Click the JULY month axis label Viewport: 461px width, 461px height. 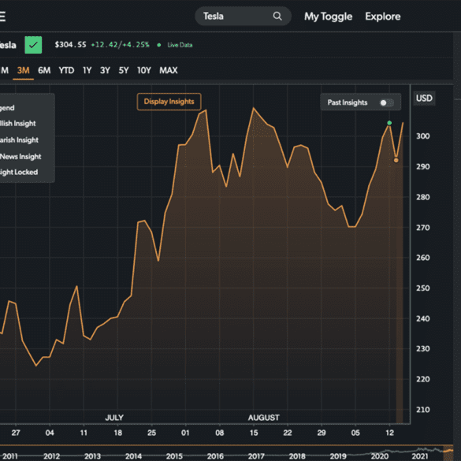[x=114, y=418]
